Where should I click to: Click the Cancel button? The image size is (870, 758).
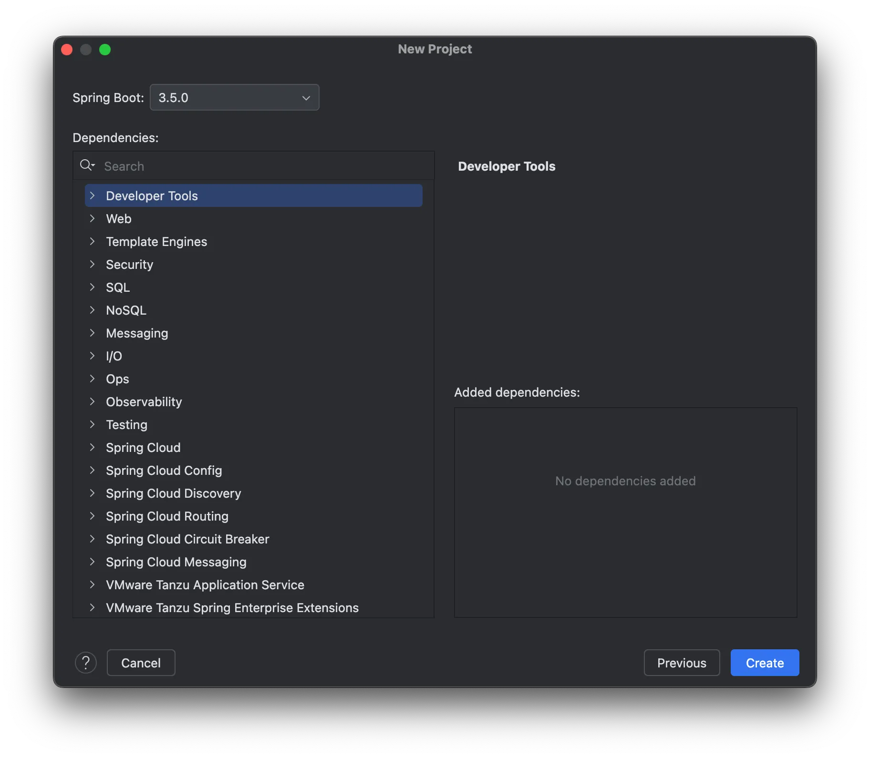pyautogui.click(x=141, y=663)
